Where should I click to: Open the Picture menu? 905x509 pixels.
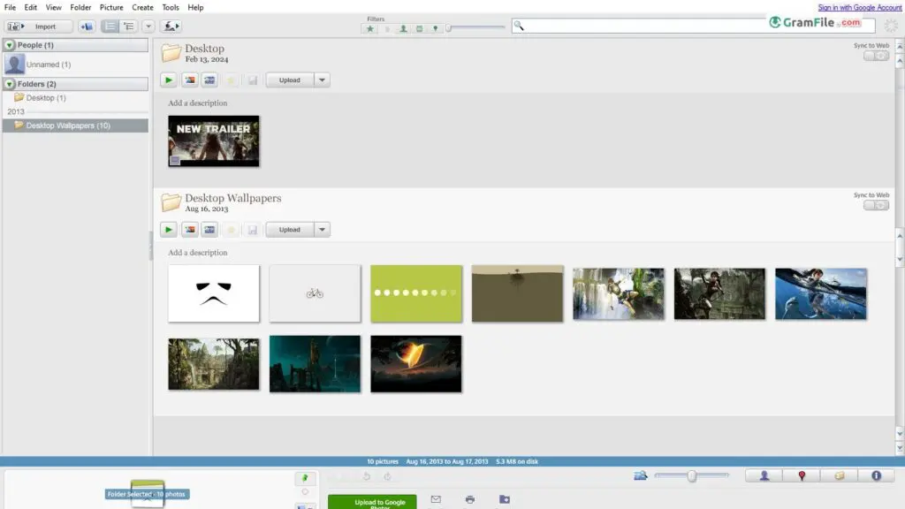click(x=111, y=7)
